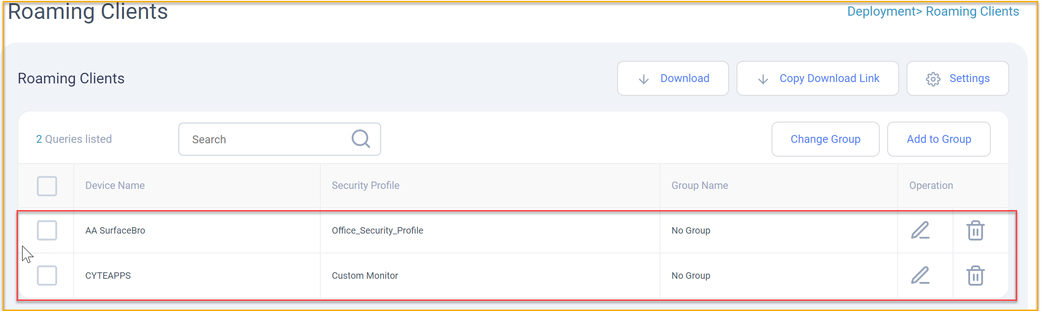Viewport: 1042px width, 311px height.
Task: Click the arrow icon on Download button
Action: (x=644, y=79)
